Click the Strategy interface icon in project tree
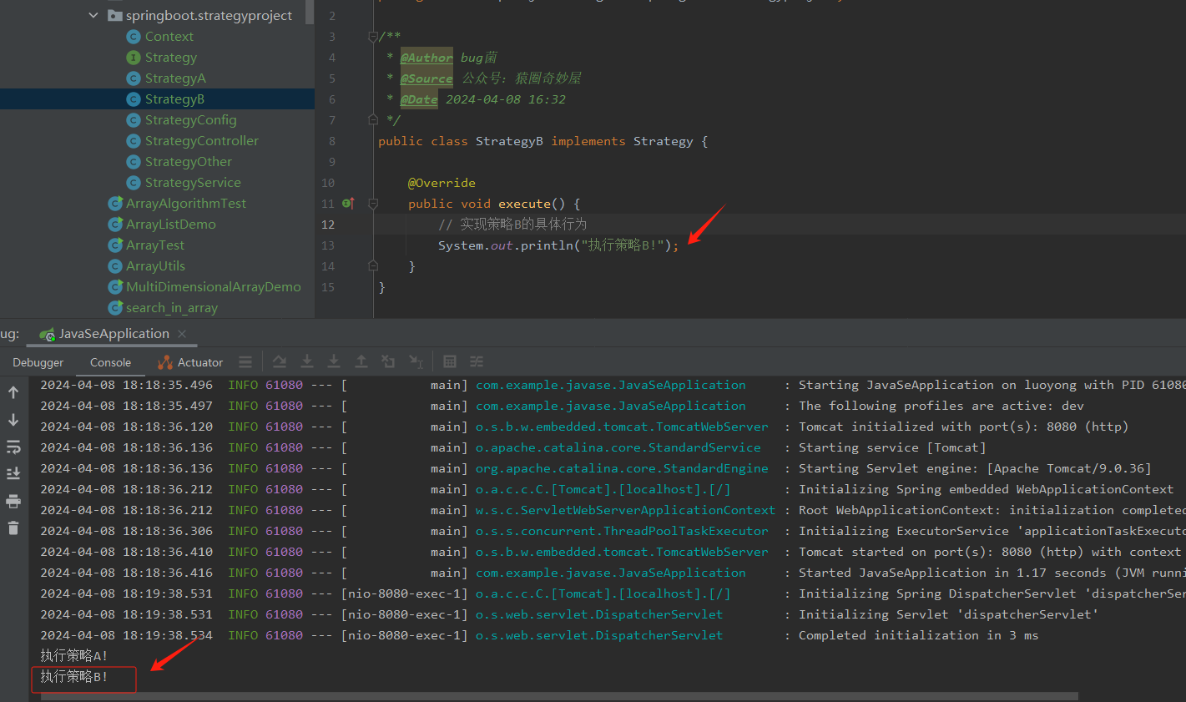 133,58
